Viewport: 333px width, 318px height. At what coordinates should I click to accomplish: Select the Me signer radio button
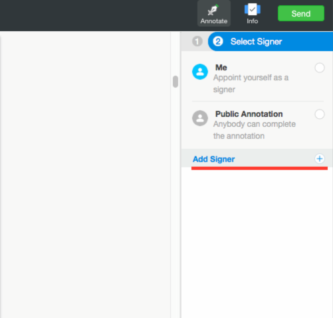[320, 68]
